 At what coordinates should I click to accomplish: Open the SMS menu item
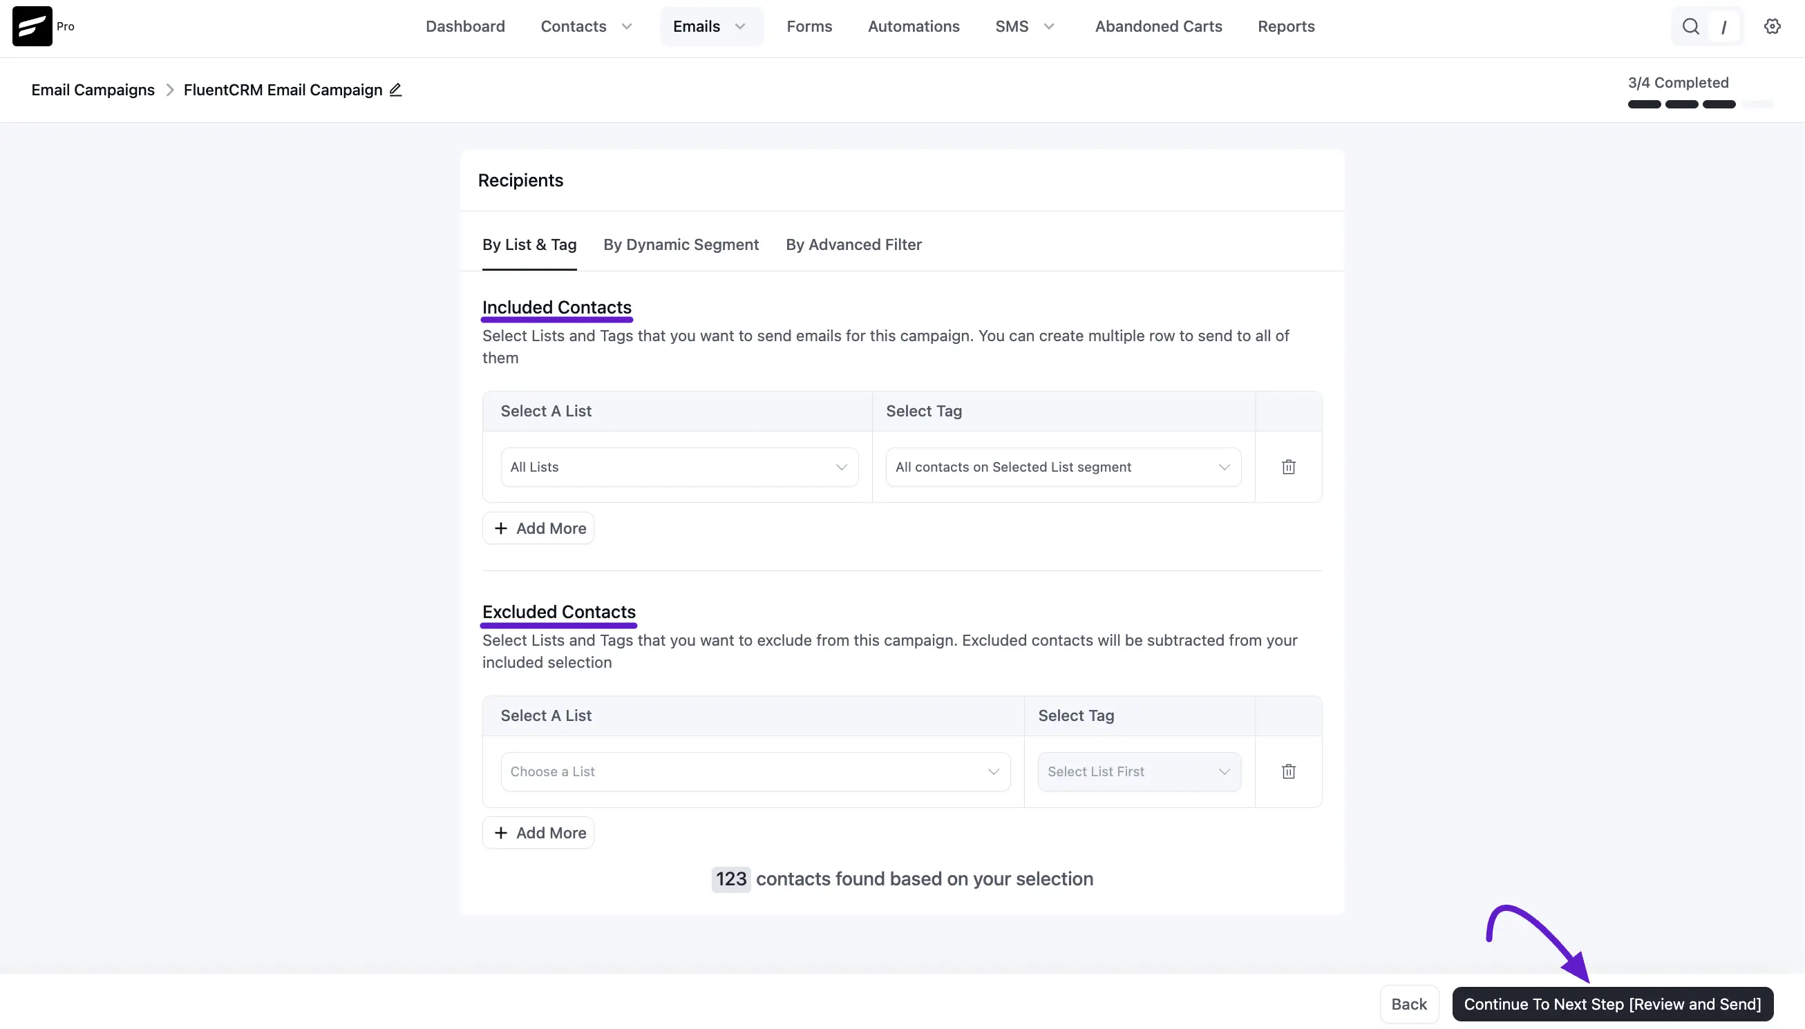(x=1012, y=26)
